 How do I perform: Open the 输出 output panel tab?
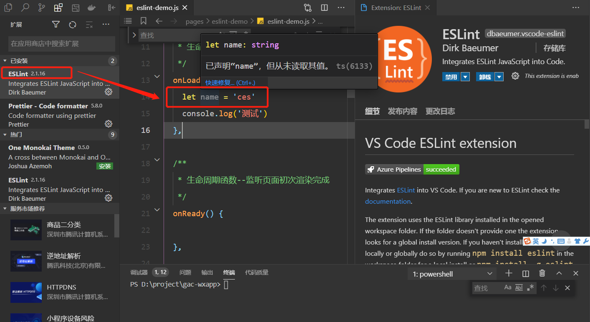point(207,272)
